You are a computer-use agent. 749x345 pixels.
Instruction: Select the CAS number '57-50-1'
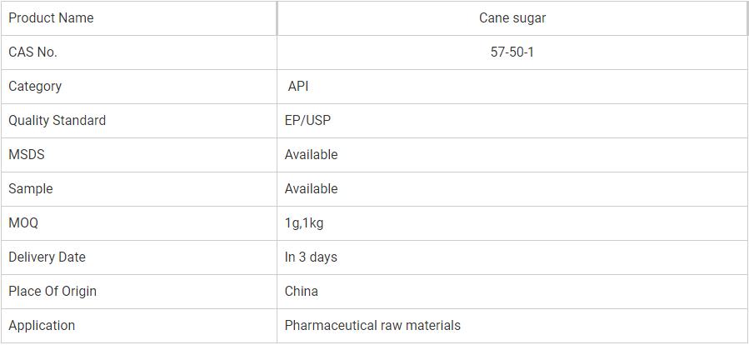pyautogui.click(x=512, y=52)
